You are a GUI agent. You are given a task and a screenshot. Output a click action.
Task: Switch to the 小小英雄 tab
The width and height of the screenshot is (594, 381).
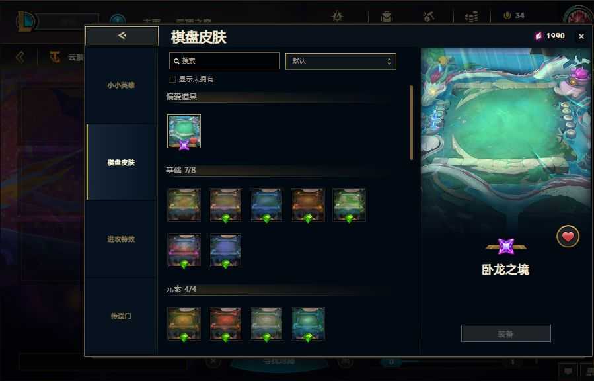click(121, 85)
